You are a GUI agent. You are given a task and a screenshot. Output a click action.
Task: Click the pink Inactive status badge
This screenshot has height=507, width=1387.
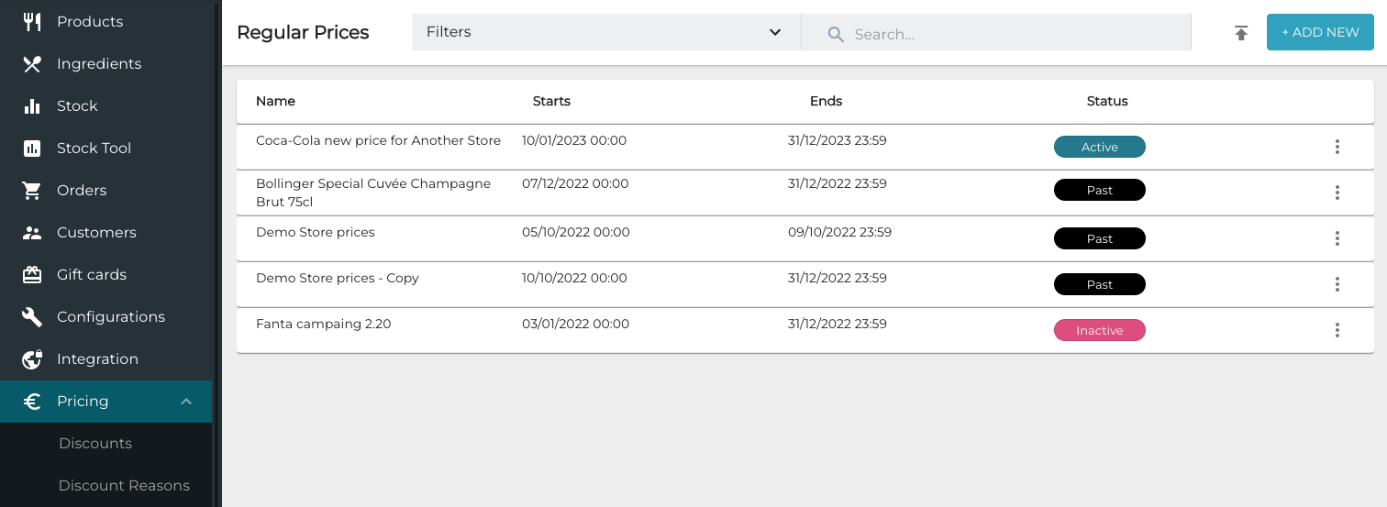click(x=1099, y=330)
